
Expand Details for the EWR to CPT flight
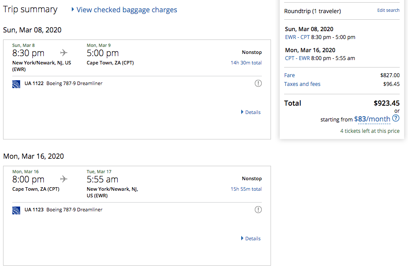[251, 112]
